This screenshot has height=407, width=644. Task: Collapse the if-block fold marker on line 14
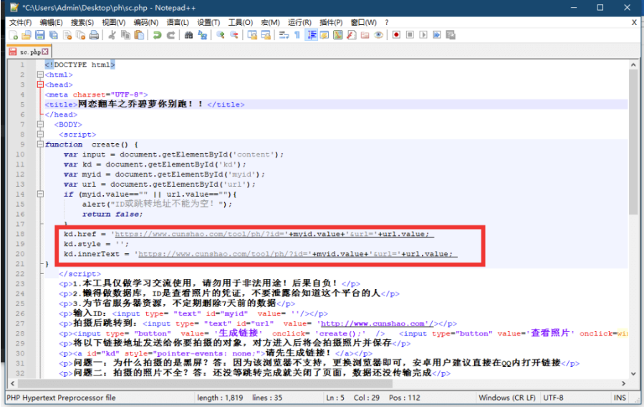41,194
